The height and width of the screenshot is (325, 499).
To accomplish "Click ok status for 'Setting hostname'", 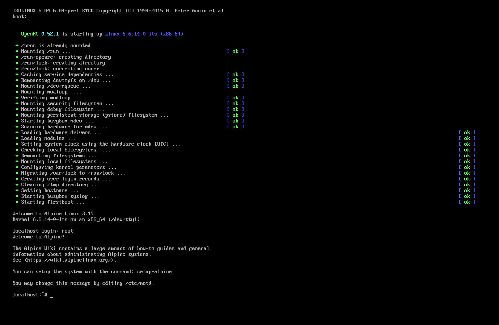I will pyautogui.click(x=467, y=191).
